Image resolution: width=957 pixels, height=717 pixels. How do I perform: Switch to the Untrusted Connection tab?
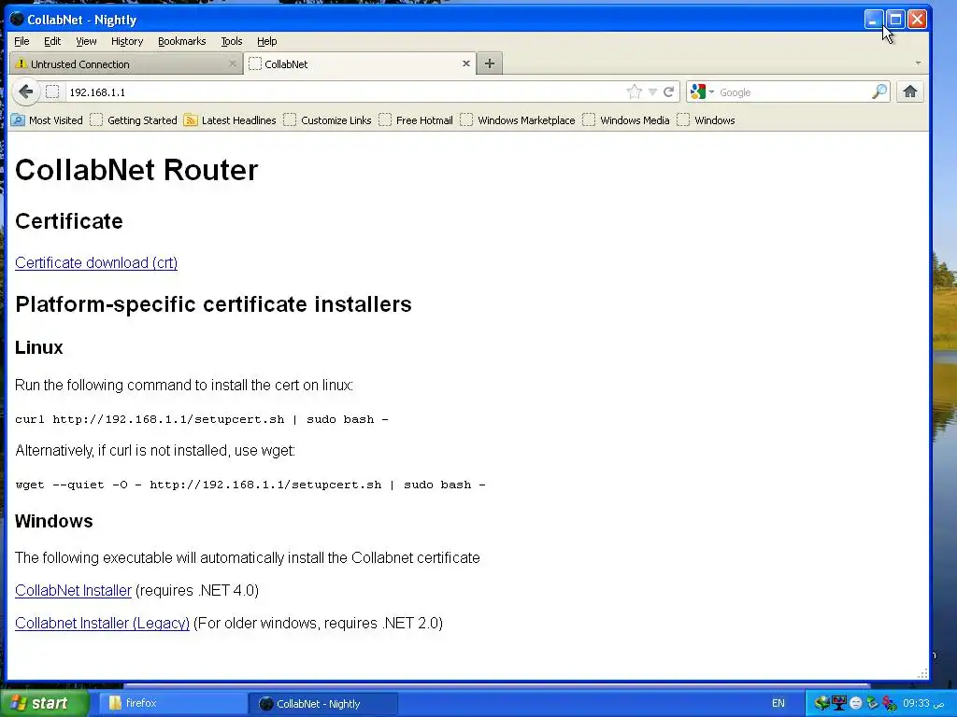(126, 64)
